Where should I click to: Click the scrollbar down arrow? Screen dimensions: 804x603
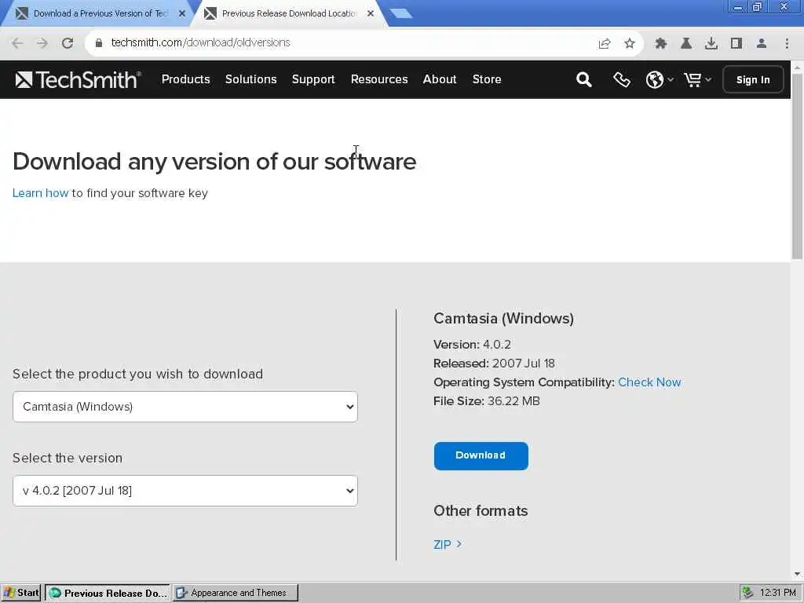798,574
